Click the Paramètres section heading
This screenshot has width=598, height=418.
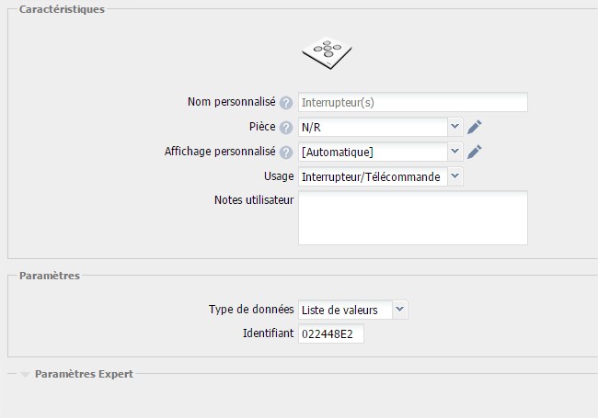click(50, 276)
